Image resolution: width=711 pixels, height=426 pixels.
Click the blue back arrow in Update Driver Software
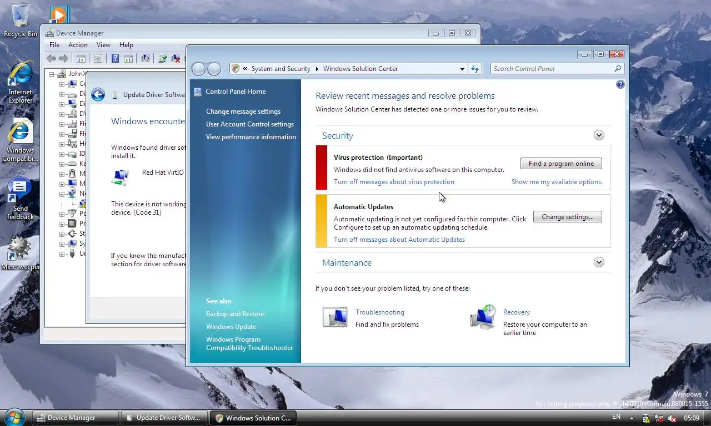pos(98,95)
